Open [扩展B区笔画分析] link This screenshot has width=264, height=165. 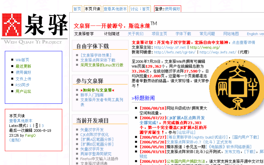(x=97, y=144)
